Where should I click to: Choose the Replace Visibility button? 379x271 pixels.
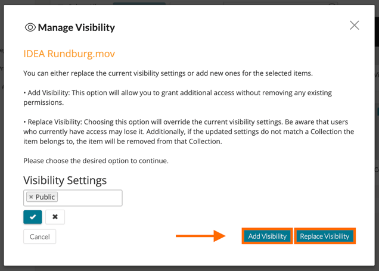(325, 236)
